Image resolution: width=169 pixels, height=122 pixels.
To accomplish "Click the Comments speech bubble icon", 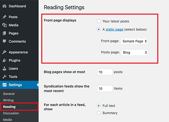I will coord(5,42).
